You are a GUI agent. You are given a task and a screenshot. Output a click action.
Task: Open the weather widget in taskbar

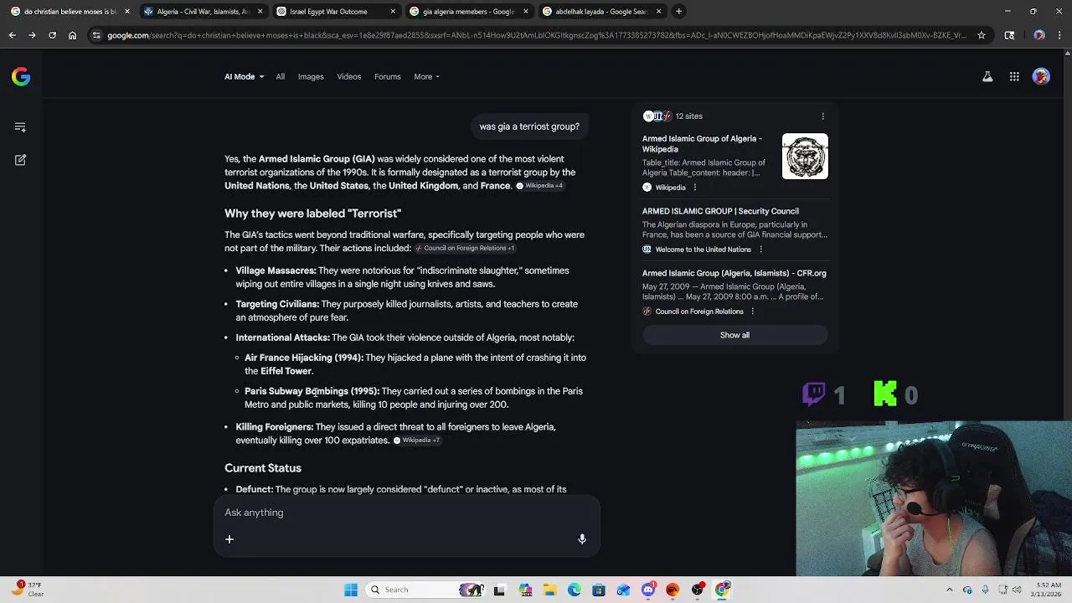point(28,590)
